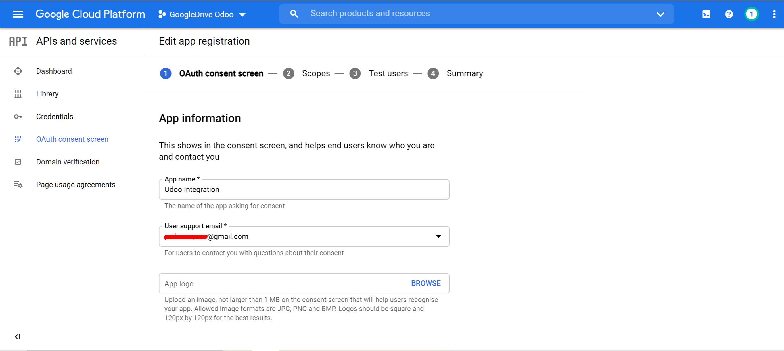Open Dashboard in the sidebar
The height and width of the screenshot is (351, 784).
click(x=54, y=71)
